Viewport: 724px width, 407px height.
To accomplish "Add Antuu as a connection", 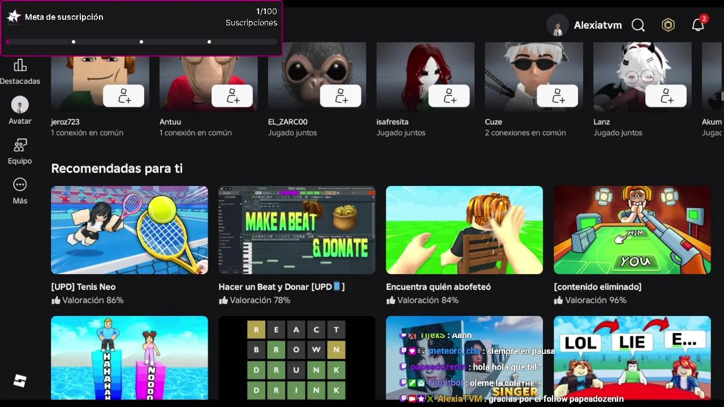I will pos(232,96).
